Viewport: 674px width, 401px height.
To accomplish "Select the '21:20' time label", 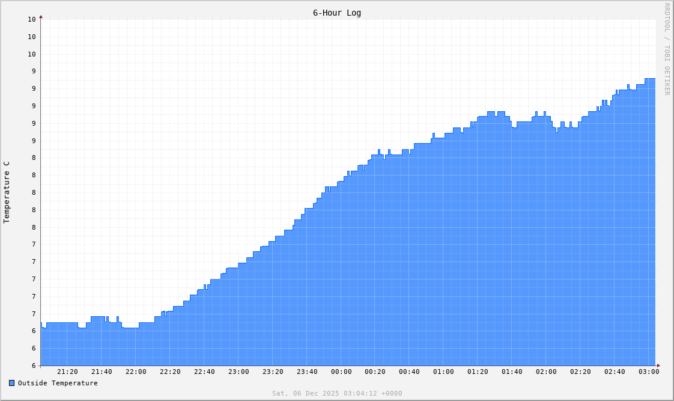I will tap(68, 373).
